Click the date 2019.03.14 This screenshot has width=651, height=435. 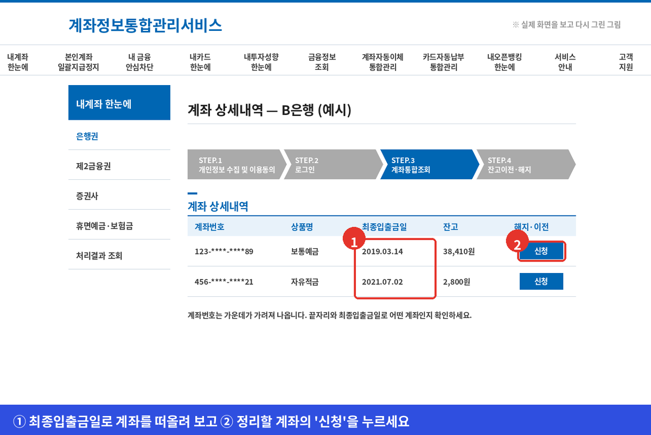point(382,252)
